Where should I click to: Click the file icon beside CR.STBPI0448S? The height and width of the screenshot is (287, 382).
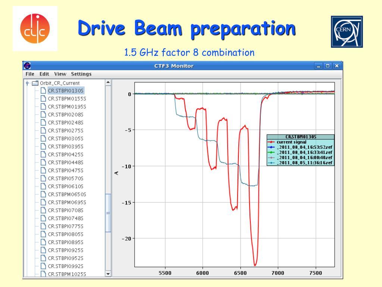click(x=43, y=162)
